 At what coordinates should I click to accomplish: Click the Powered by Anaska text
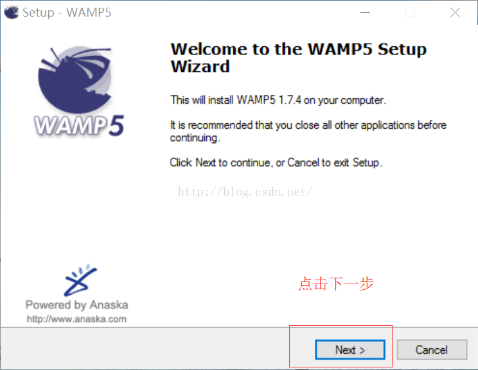(76, 305)
